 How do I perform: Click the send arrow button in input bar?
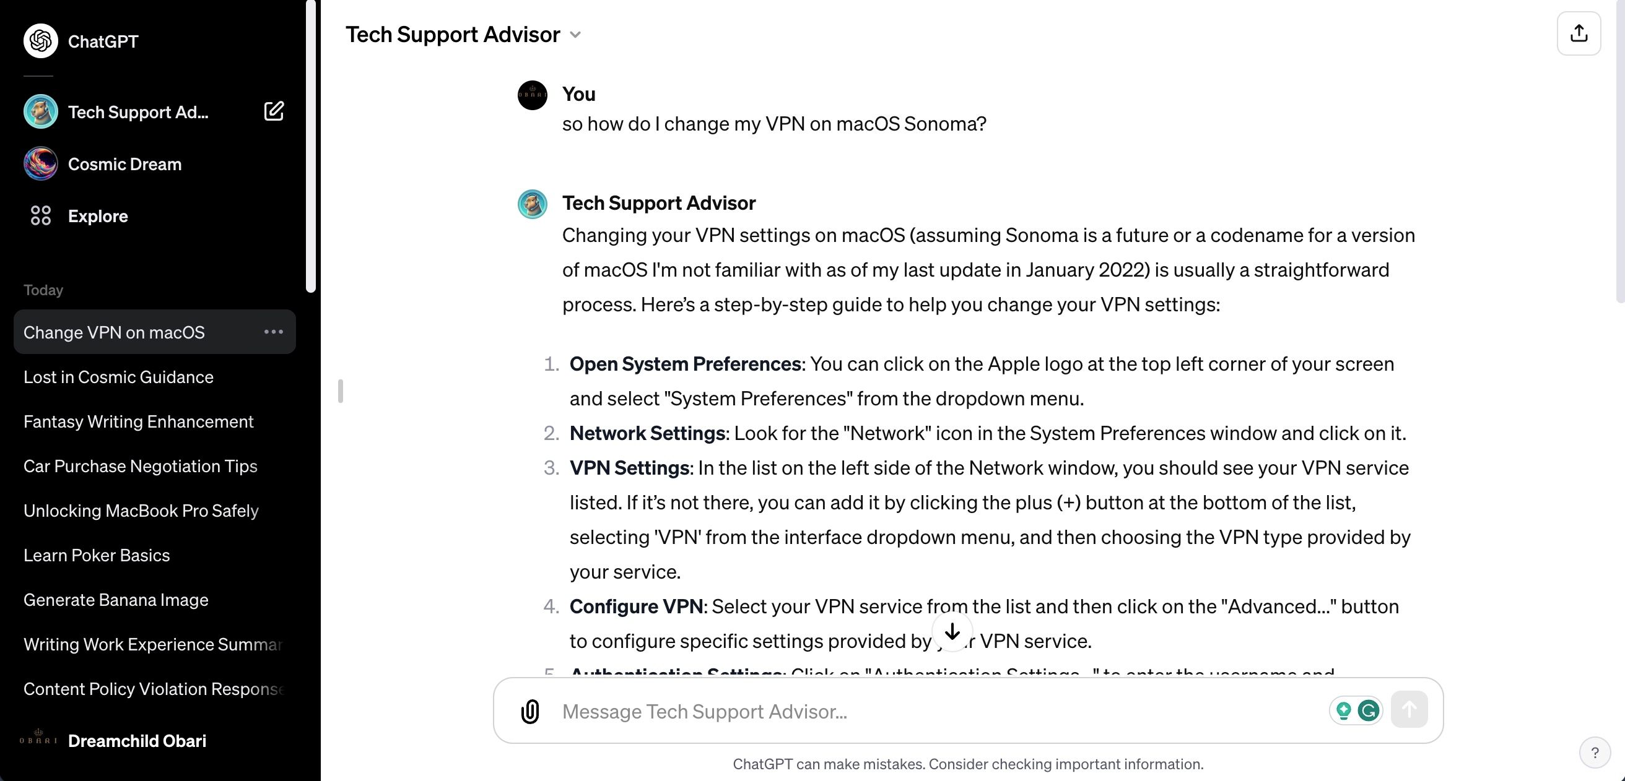pyautogui.click(x=1409, y=710)
